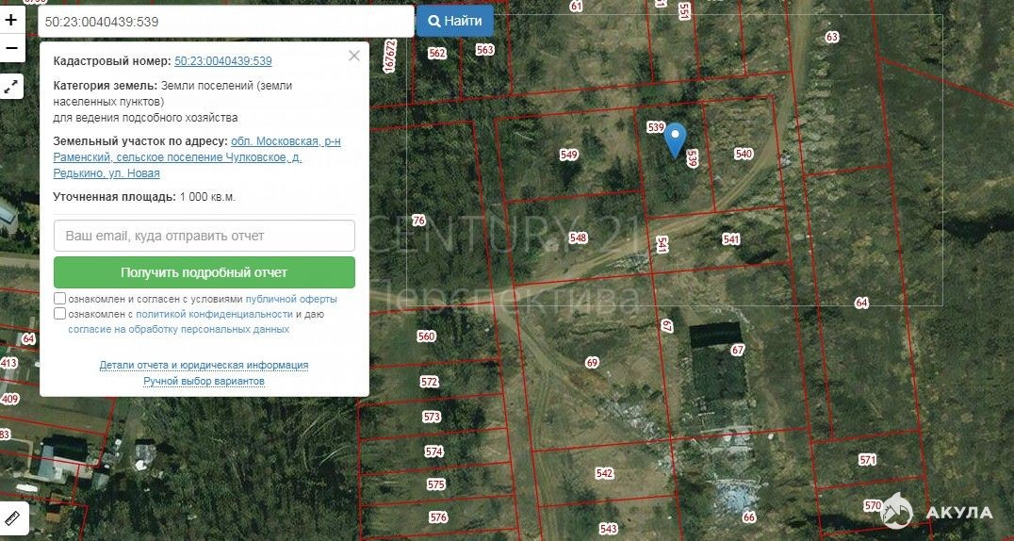This screenshot has height=541, width=1014.
Task: Click the email input field
Action: click(204, 236)
